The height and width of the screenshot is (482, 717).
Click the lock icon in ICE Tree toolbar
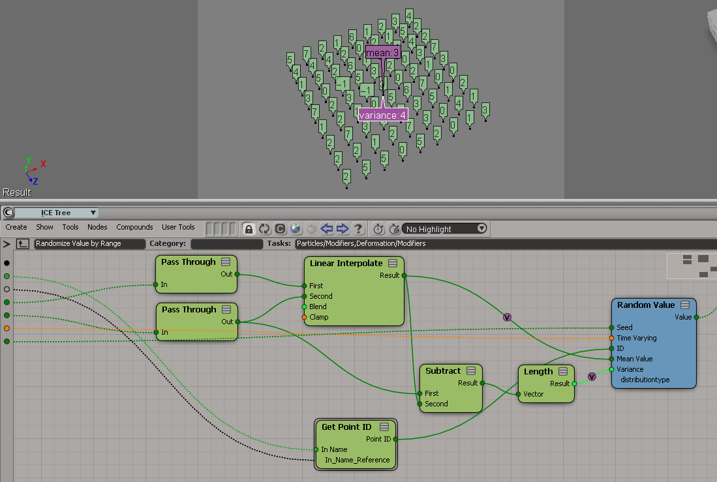coord(249,229)
